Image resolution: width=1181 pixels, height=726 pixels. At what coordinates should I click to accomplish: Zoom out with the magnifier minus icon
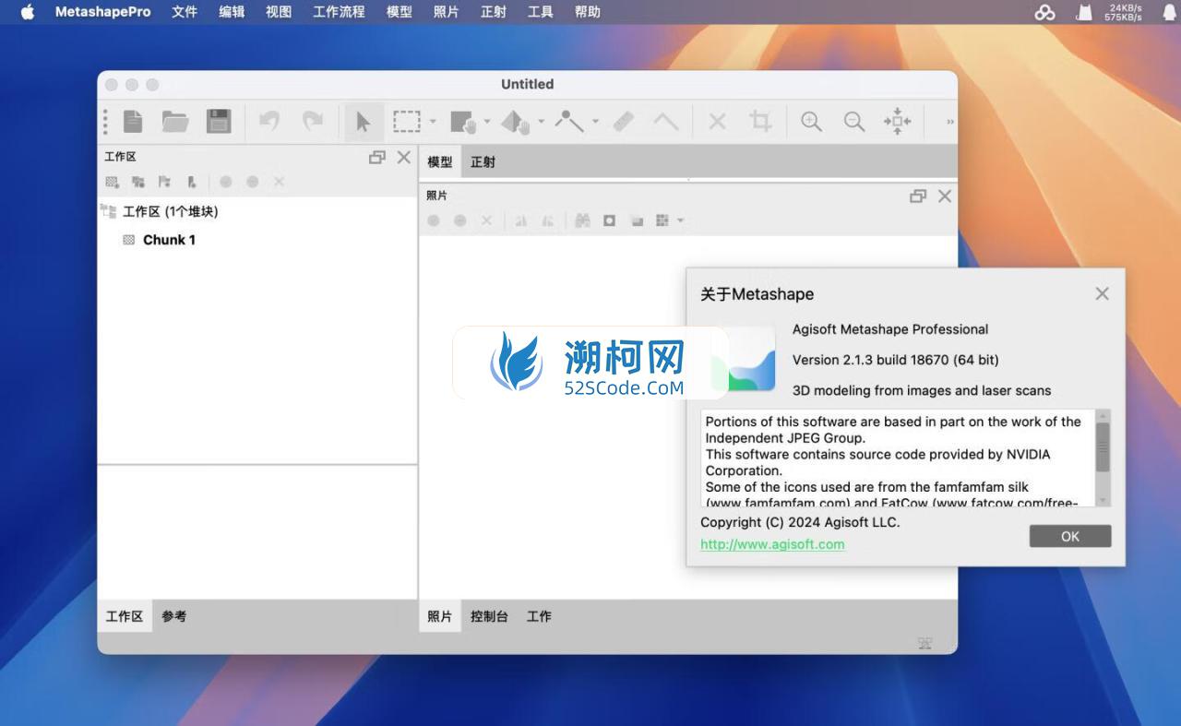[854, 121]
